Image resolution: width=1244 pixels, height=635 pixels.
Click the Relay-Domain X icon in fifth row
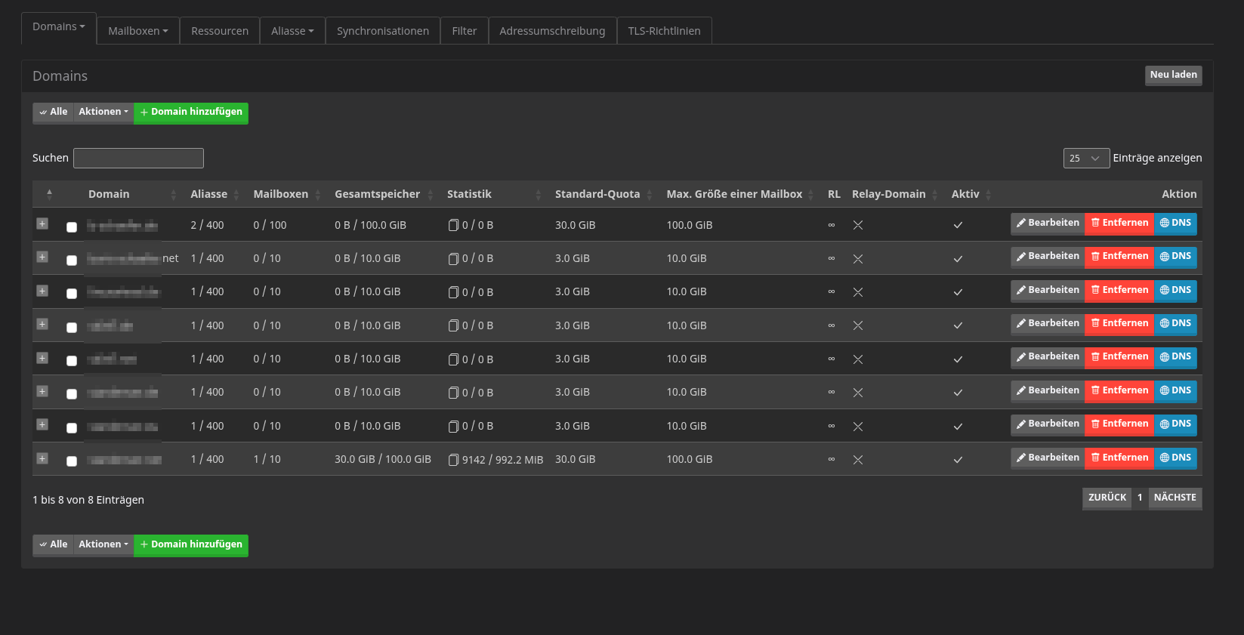tap(858, 359)
